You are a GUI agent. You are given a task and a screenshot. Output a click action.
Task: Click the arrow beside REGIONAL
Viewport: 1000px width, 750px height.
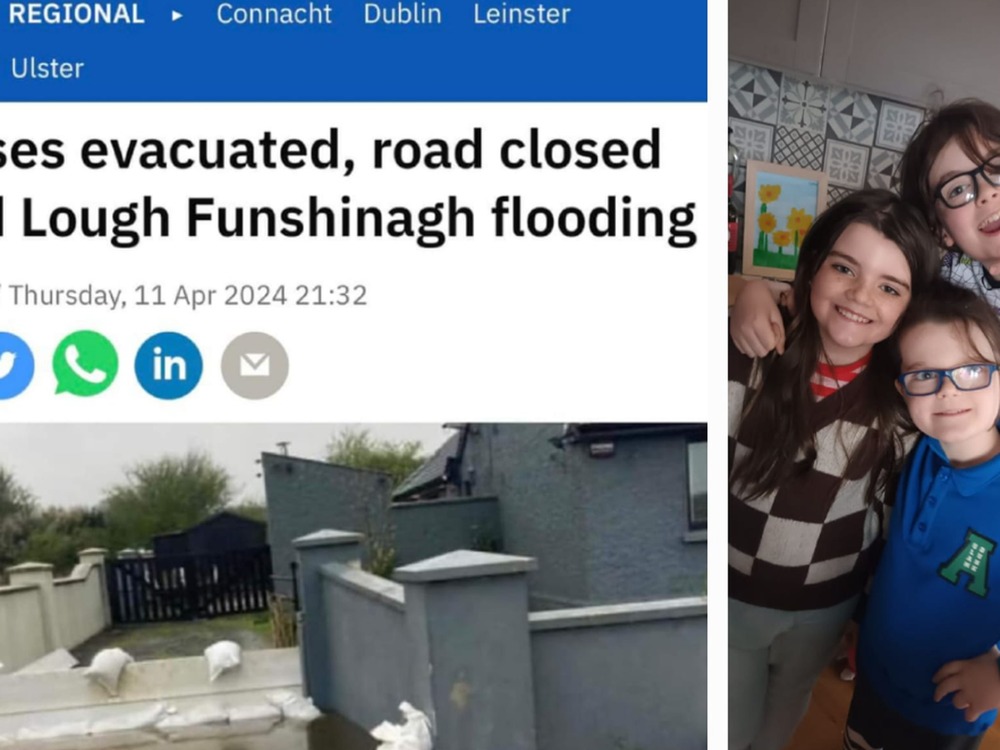(177, 14)
